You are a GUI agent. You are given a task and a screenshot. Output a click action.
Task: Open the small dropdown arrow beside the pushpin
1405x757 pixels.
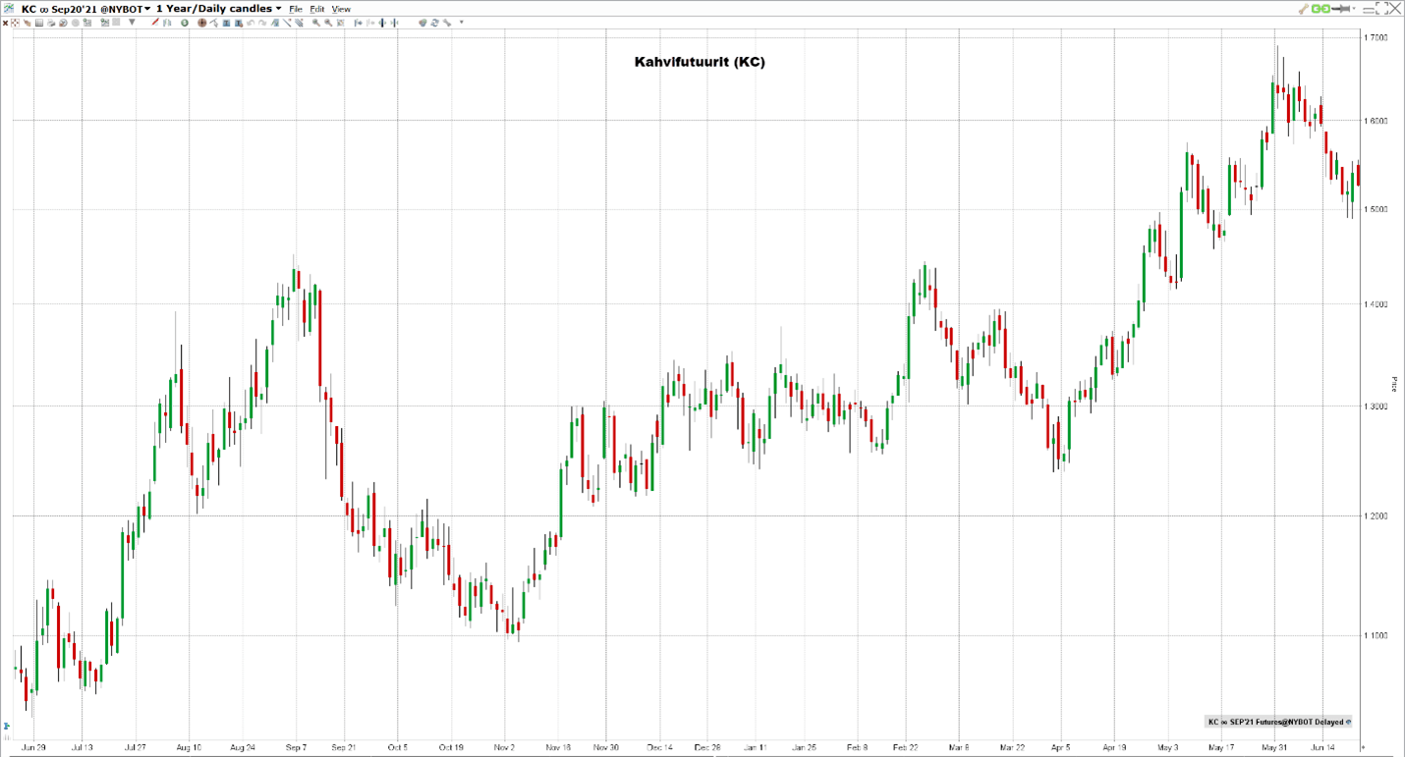[x=1354, y=9]
